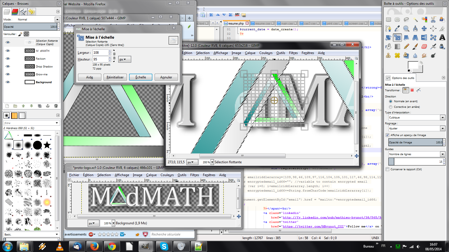Delete layer using trash icon
This screenshot has width=449, height=252.
[56, 106]
